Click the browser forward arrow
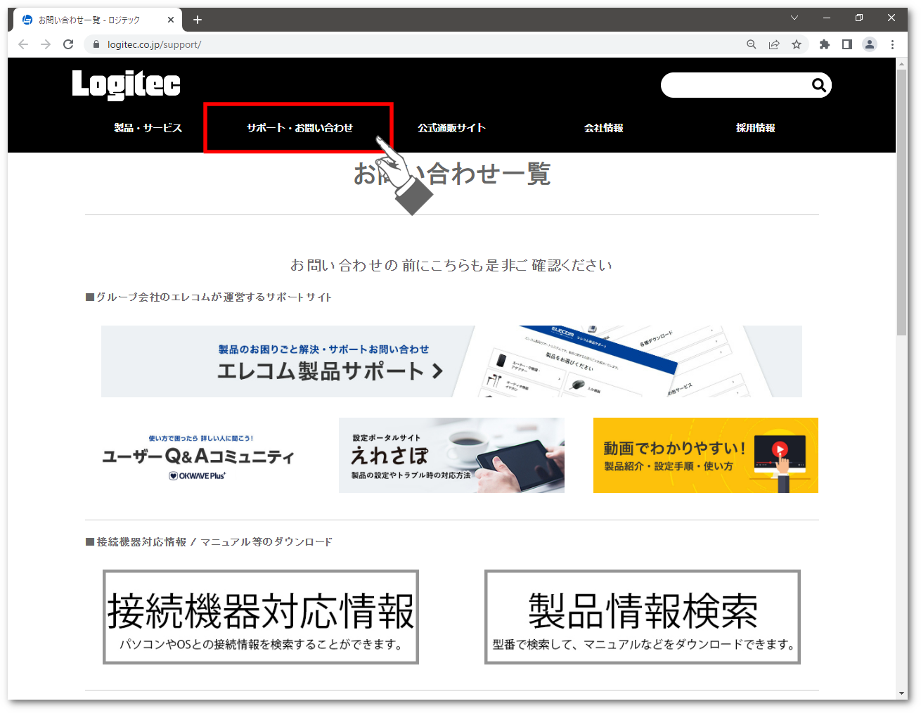This screenshot has width=921, height=713. pyautogui.click(x=46, y=44)
